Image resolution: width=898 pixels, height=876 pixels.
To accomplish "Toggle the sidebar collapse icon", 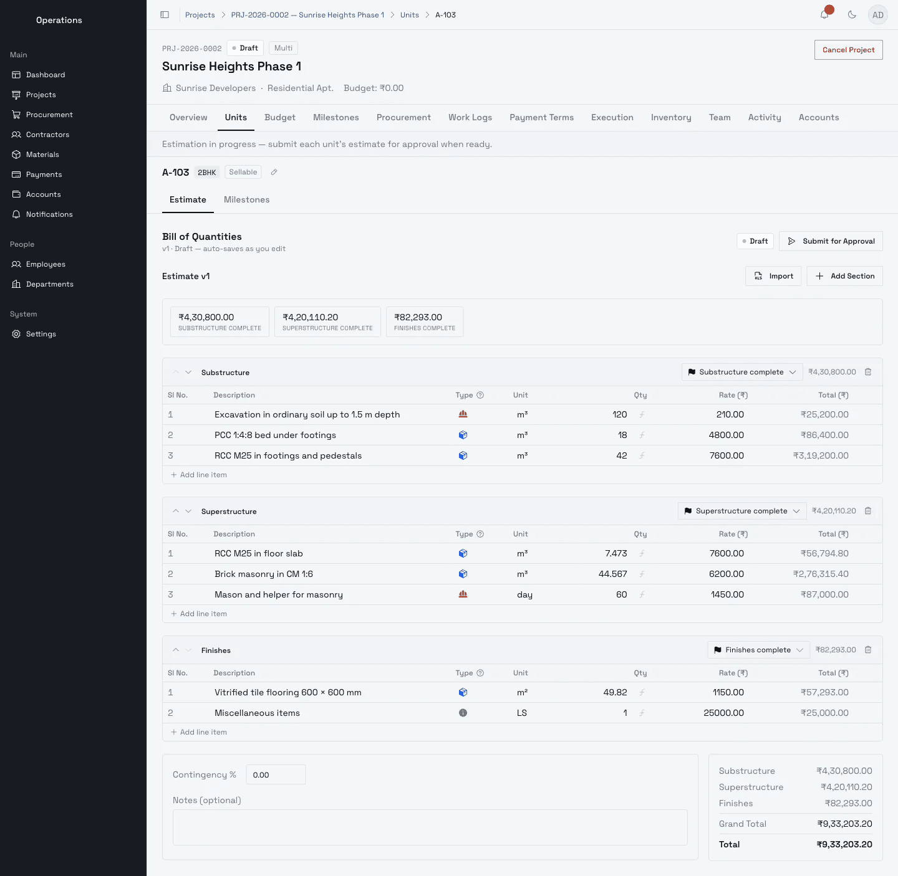I will 165,15.
